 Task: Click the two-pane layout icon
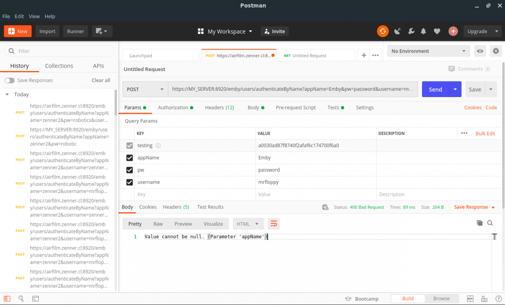coord(470,299)
